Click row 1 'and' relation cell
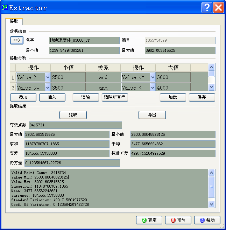226x230 pixels. [x=103, y=77]
